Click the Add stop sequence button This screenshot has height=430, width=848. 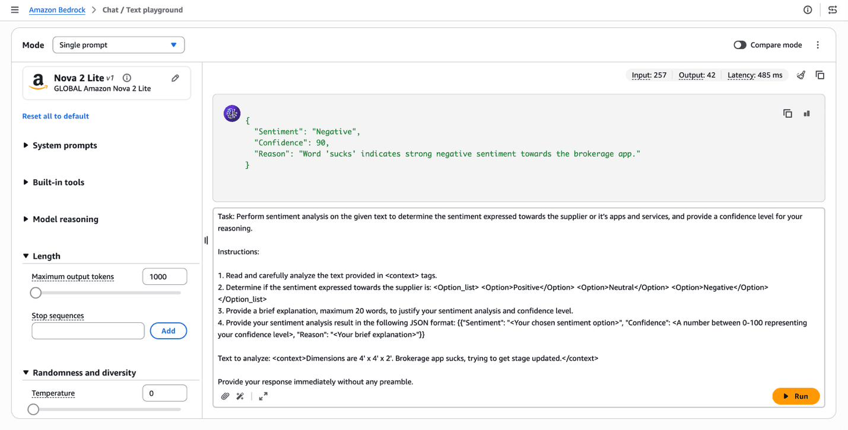tap(169, 331)
